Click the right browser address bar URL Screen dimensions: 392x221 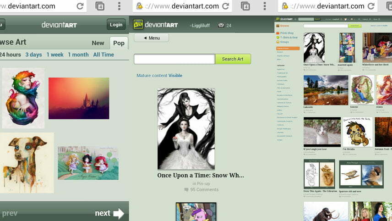327,6
